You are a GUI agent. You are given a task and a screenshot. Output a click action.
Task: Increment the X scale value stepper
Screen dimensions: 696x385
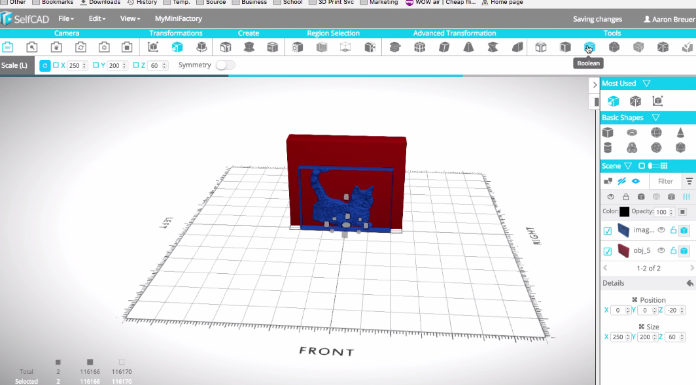pyautogui.click(x=84, y=64)
